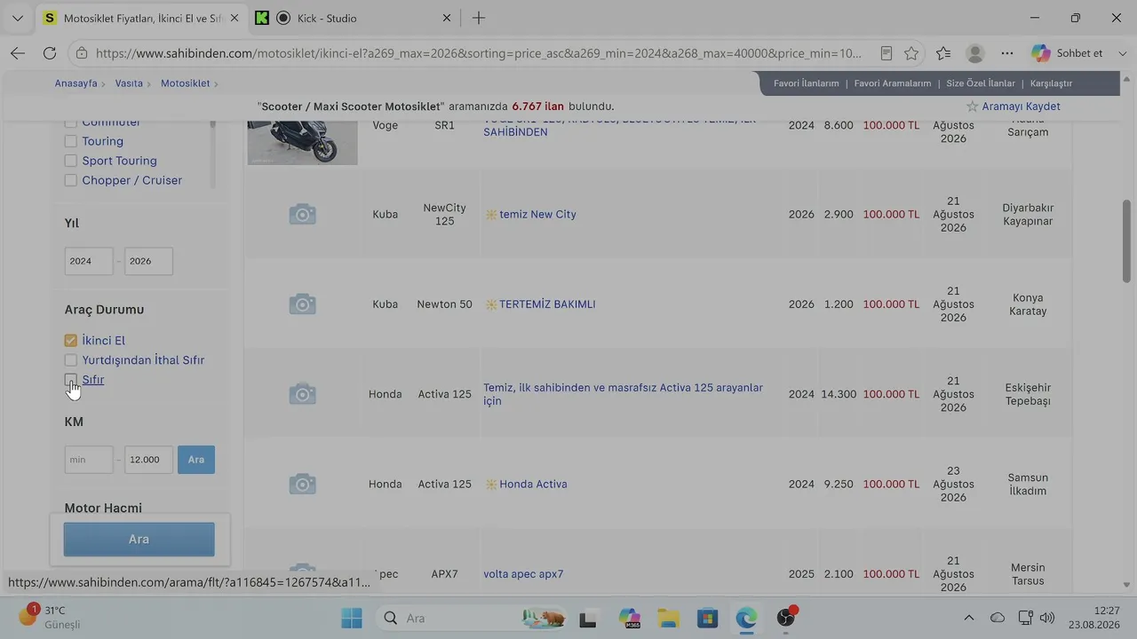This screenshot has height=639, width=1137.
Task: Open the Motosiklet breadcrumb link
Action: pyautogui.click(x=185, y=83)
